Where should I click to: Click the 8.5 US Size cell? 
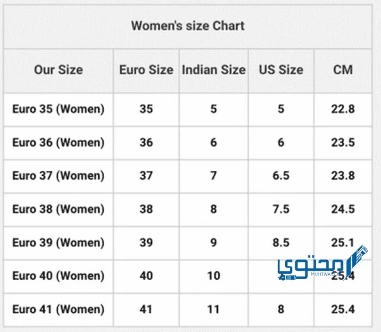tap(281, 243)
